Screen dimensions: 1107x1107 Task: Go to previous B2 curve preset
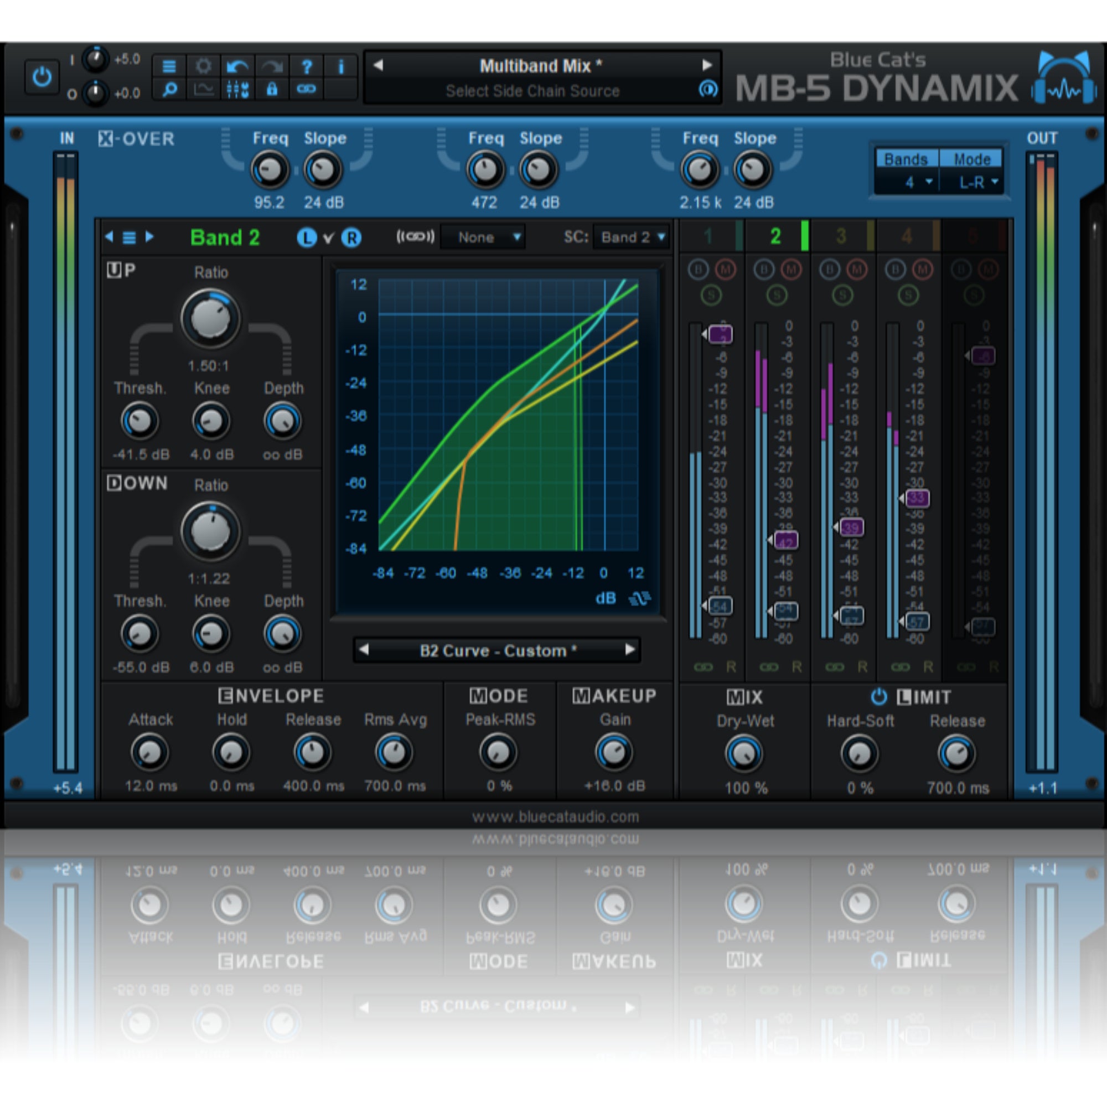pos(363,650)
